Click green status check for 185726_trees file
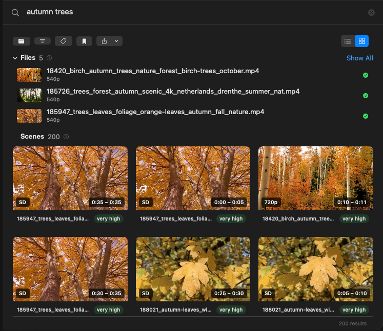The width and height of the screenshot is (383, 331). (366, 96)
